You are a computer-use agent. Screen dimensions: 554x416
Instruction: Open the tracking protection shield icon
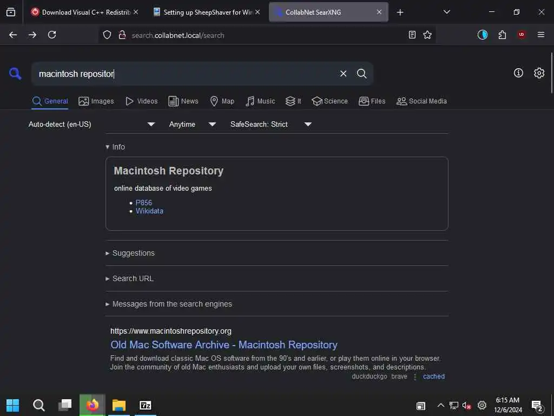click(107, 35)
